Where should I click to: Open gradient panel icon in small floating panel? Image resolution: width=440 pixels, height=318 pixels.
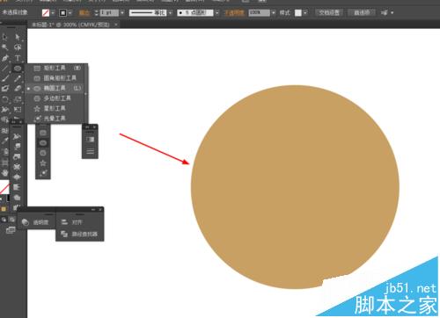coord(90,139)
